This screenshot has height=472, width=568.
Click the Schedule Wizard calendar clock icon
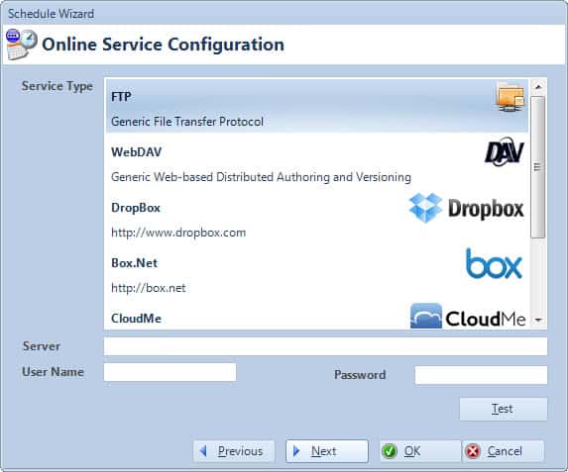pos(22,45)
